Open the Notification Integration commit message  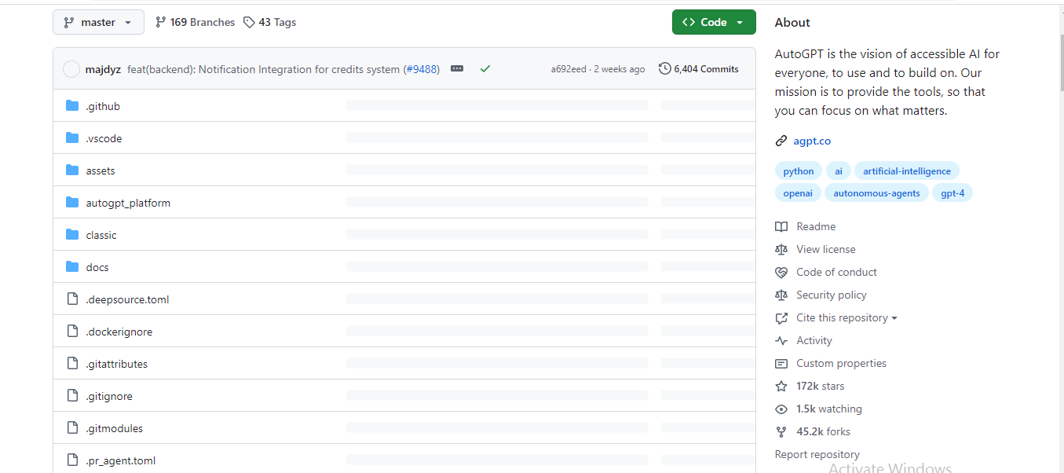pos(263,69)
